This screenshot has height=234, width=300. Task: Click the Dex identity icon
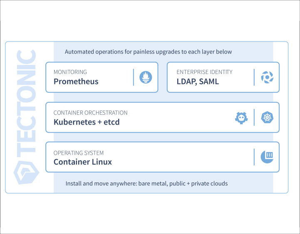(266, 77)
